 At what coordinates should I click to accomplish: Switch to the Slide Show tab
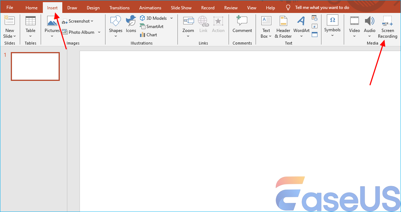click(x=181, y=8)
